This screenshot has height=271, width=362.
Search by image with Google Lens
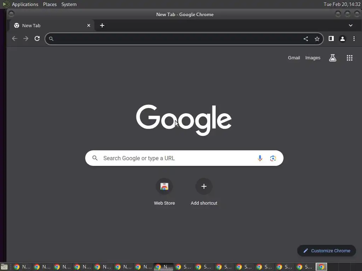click(273, 158)
